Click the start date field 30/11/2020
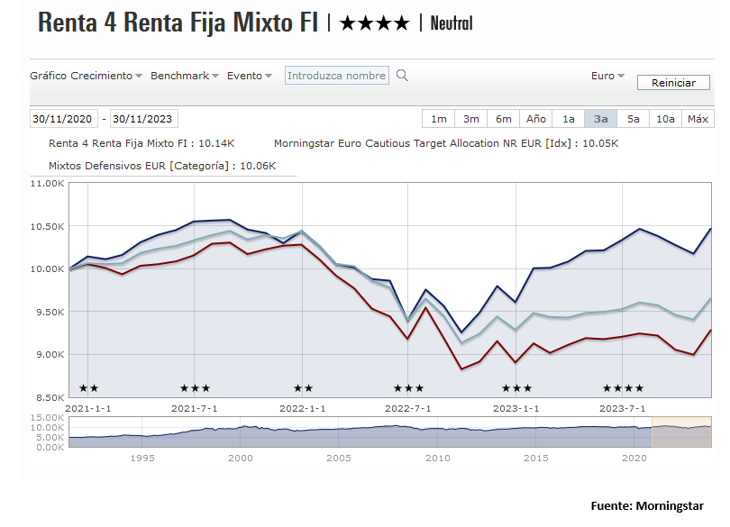The height and width of the screenshot is (527, 730). [63, 119]
